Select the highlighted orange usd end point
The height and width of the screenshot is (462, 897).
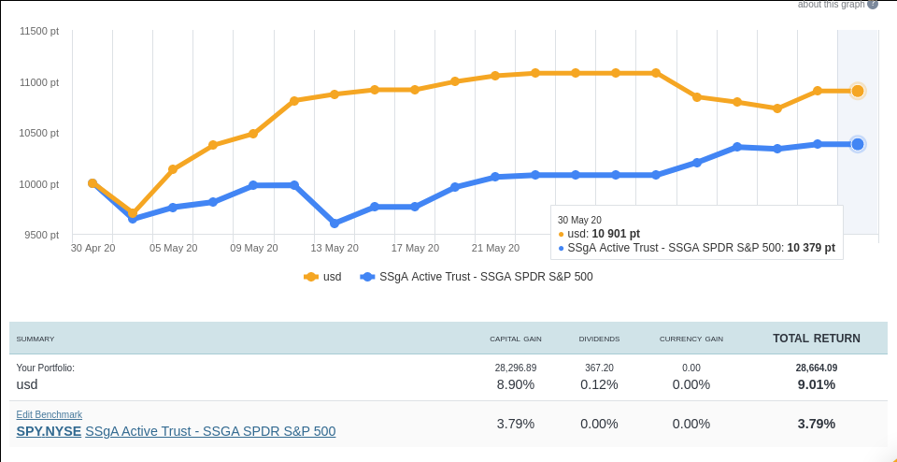coord(857,91)
